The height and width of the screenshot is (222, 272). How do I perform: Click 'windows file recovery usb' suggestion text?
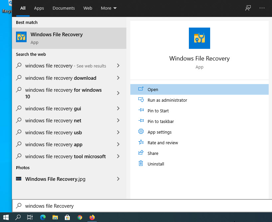coord(54,133)
